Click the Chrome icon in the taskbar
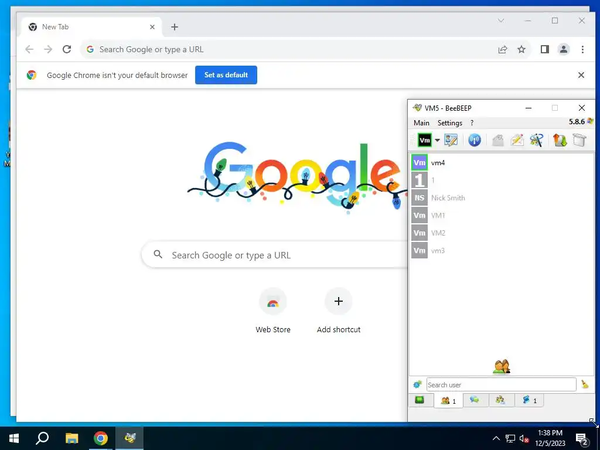 coord(101,438)
